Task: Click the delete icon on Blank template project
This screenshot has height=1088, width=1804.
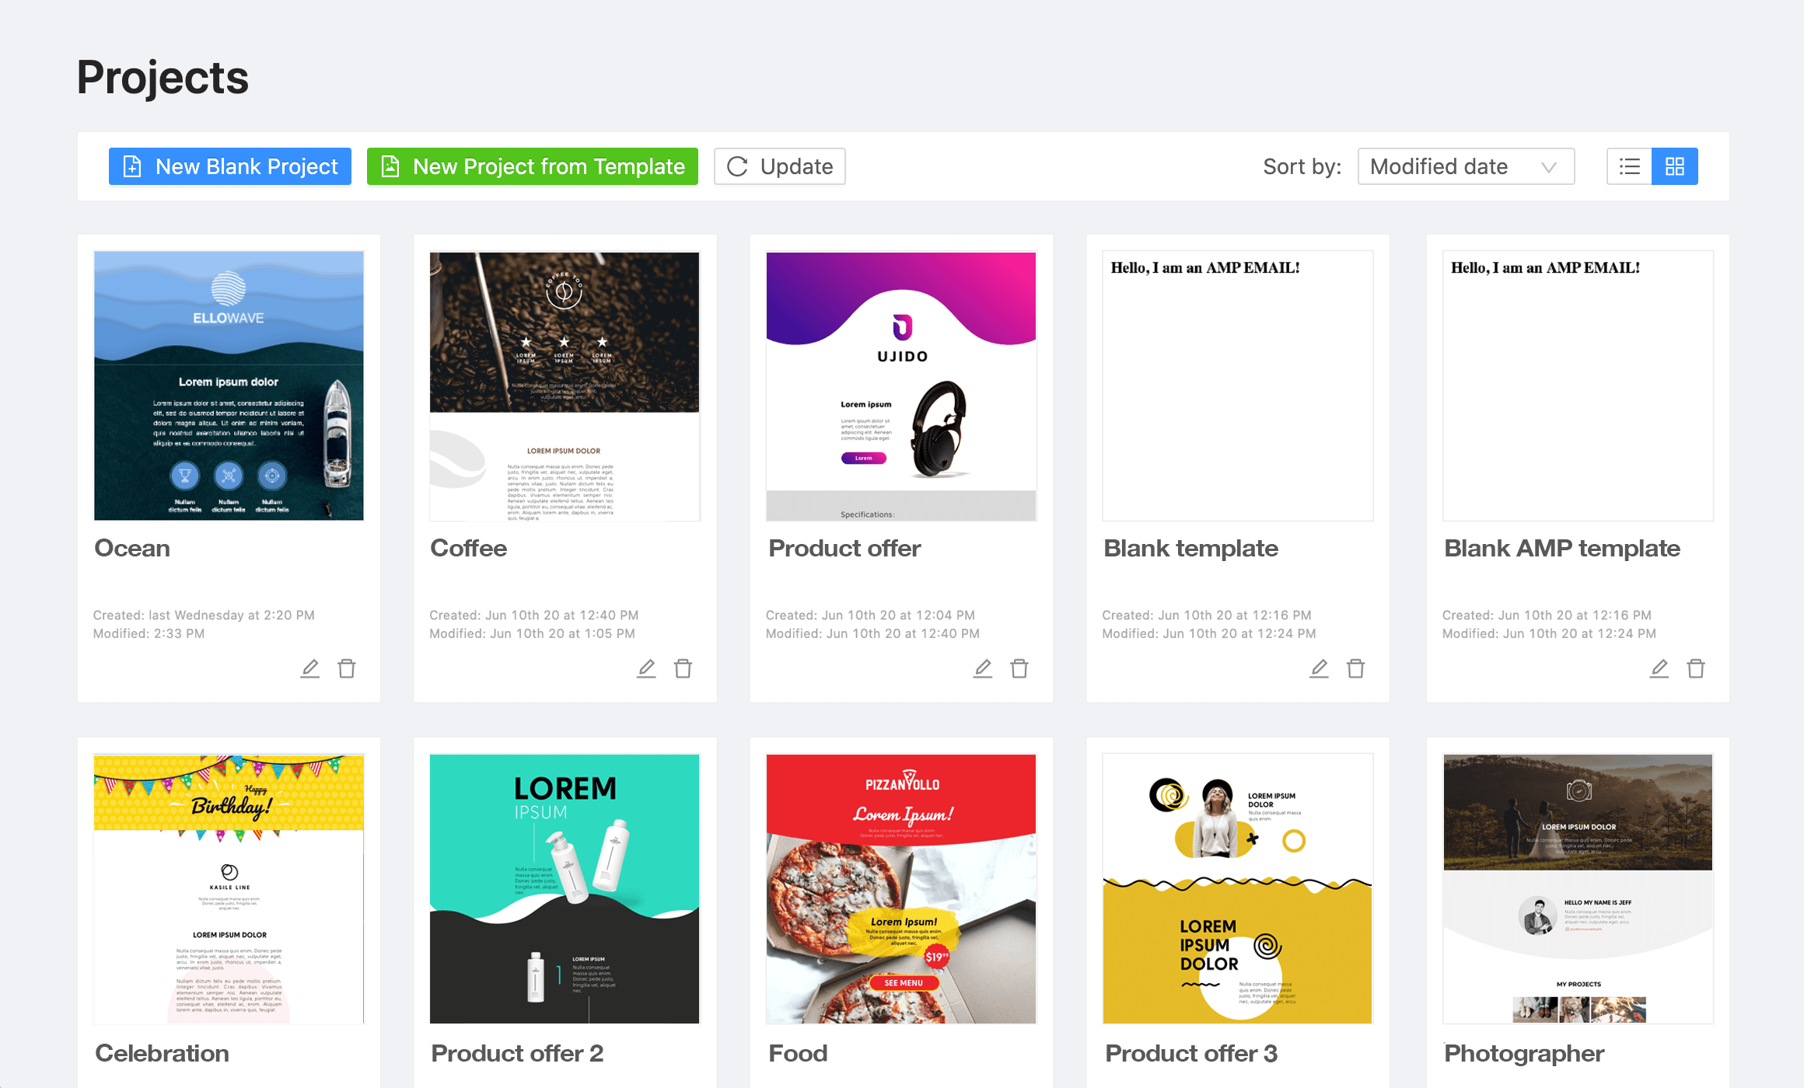Action: [x=1357, y=668]
